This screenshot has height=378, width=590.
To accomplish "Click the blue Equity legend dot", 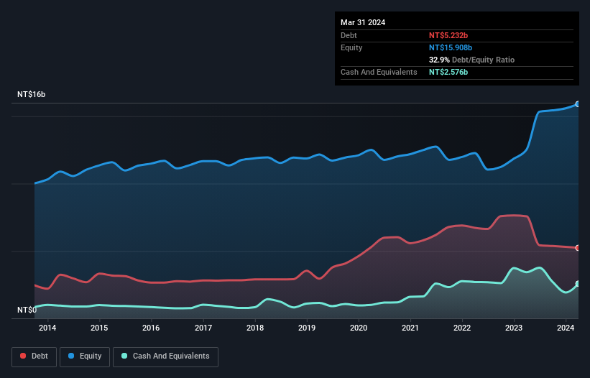I will point(71,356).
